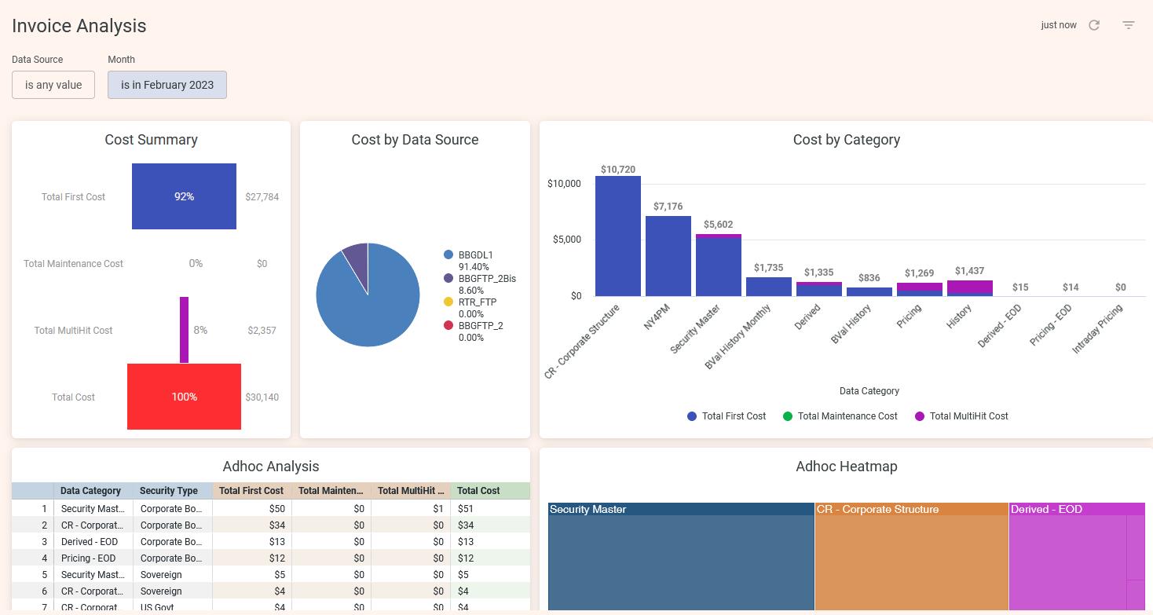Select the CR - Corporate Structure bar
Image resolution: width=1153 pixels, height=615 pixels.
click(x=617, y=236)
